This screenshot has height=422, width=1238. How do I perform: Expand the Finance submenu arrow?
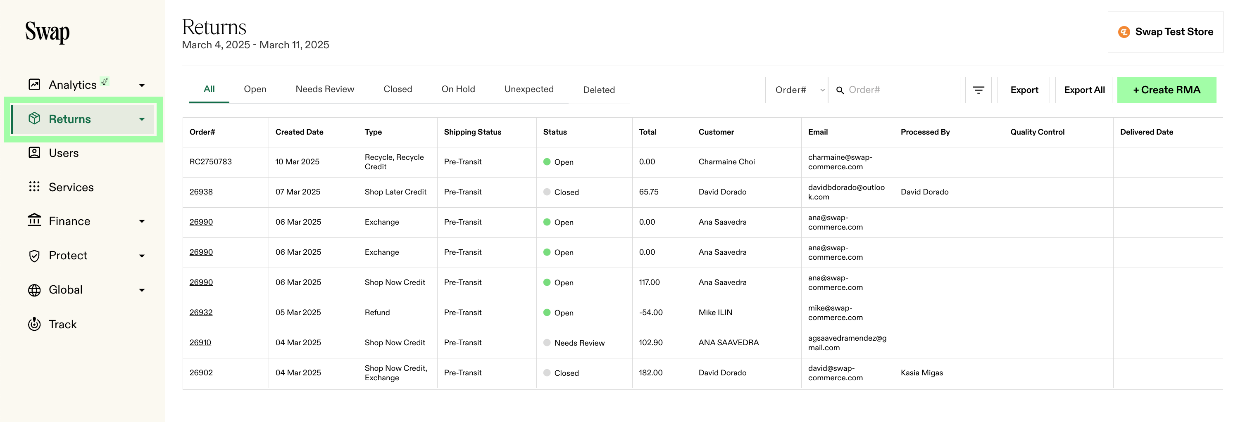142,221
